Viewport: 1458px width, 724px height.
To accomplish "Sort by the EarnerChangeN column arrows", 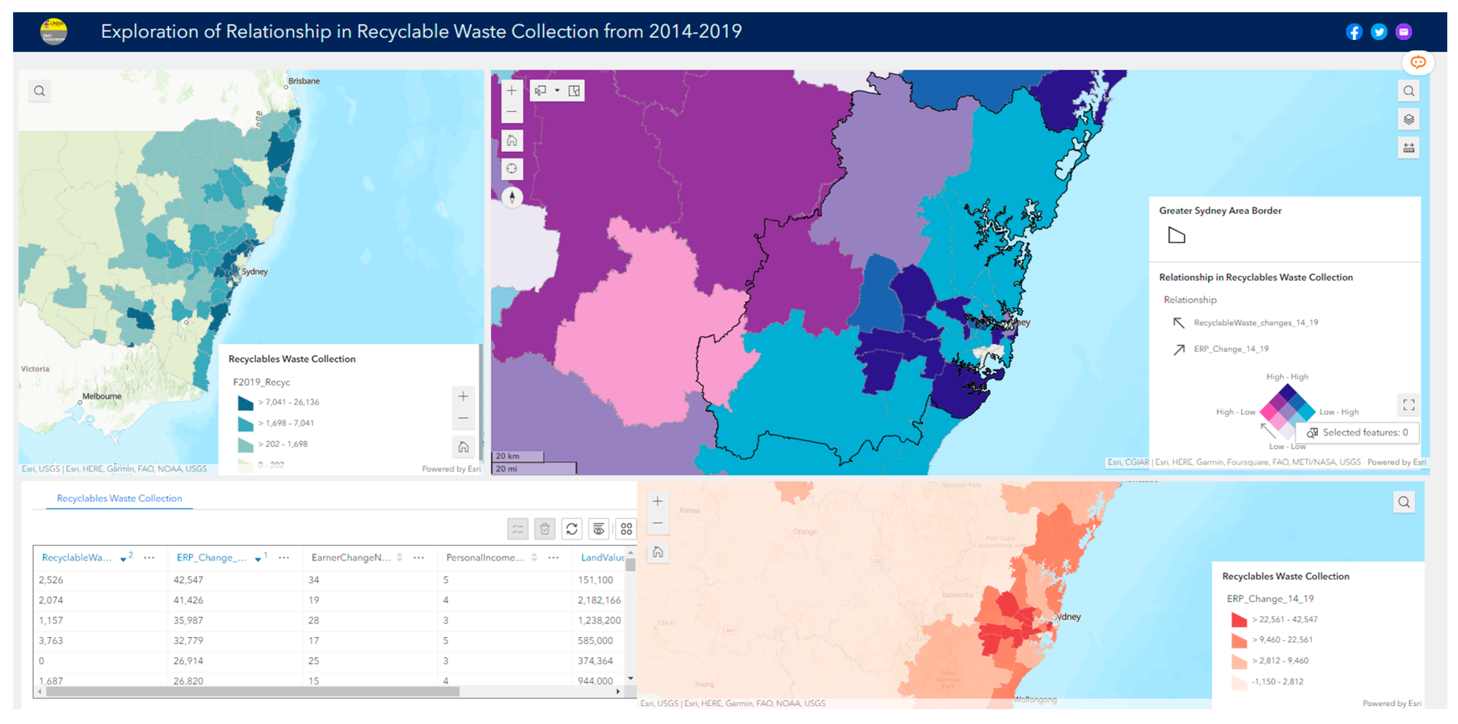I will [x=399, y=558].
